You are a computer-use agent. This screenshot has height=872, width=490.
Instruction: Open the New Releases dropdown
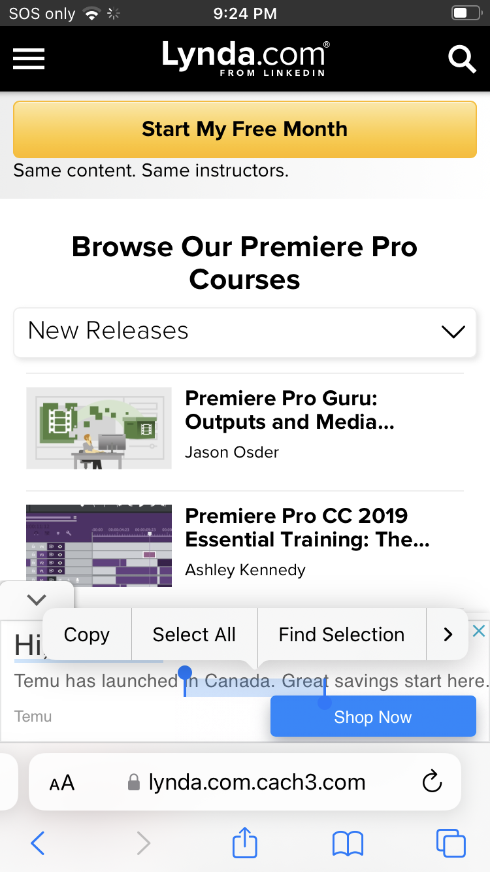point(245,332)
